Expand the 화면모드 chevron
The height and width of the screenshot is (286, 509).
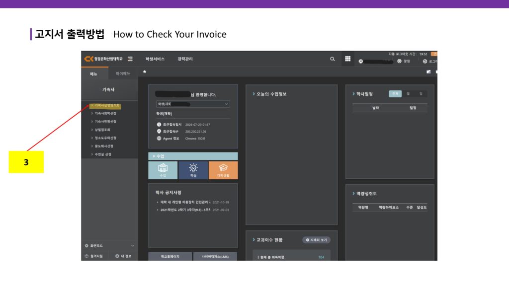(x=132, y=246)
